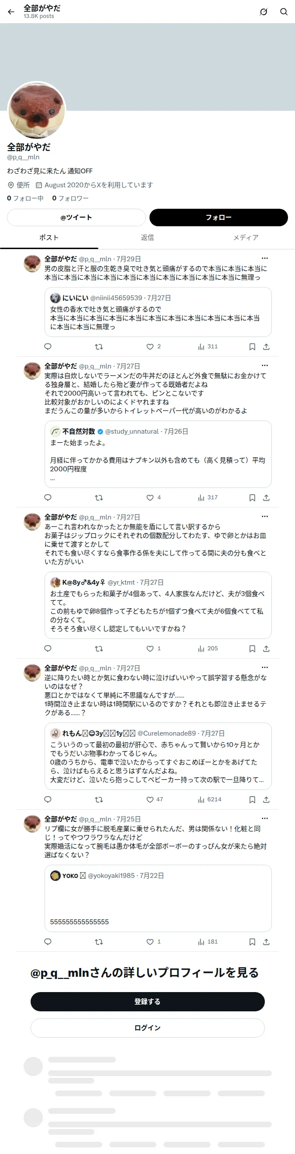Switch to the メディア tab
This screenshot has height=1154, width=295.
246,238
